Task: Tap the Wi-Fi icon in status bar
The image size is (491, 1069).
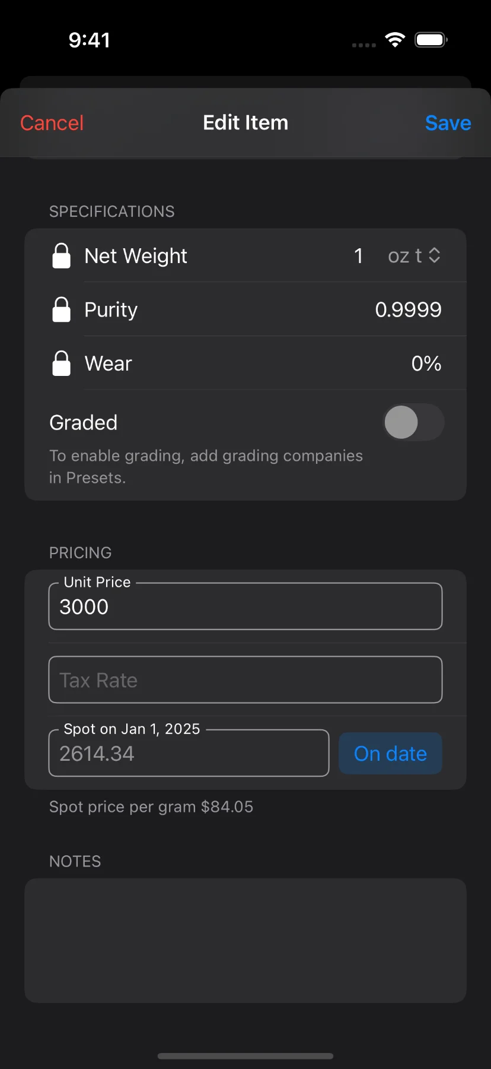Action: point(395,40)
